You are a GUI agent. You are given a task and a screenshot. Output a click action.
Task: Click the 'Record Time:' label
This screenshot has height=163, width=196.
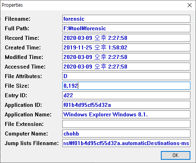click(x=22, y=38)
